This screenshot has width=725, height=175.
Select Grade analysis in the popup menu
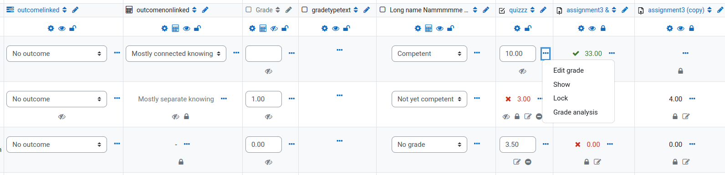coord(575,112)
